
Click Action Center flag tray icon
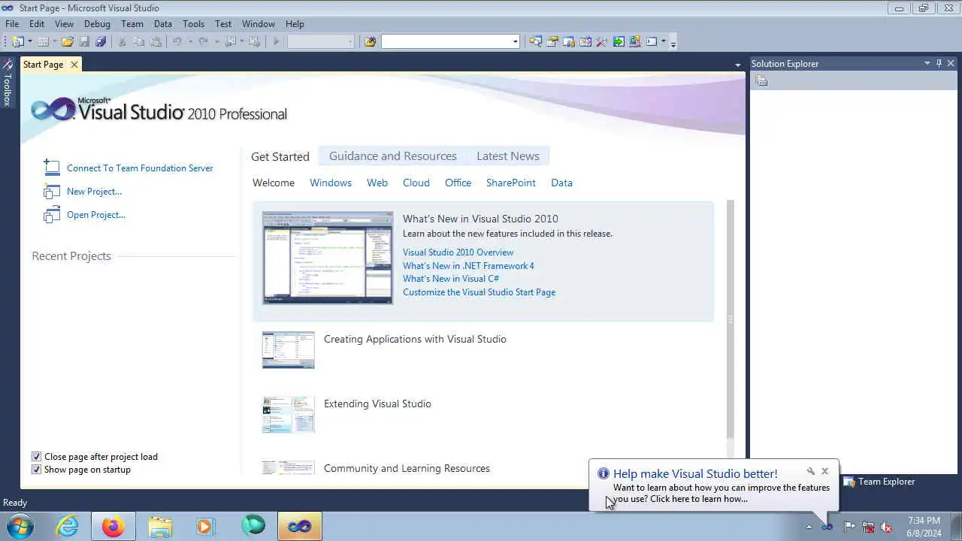pos(849,526)
